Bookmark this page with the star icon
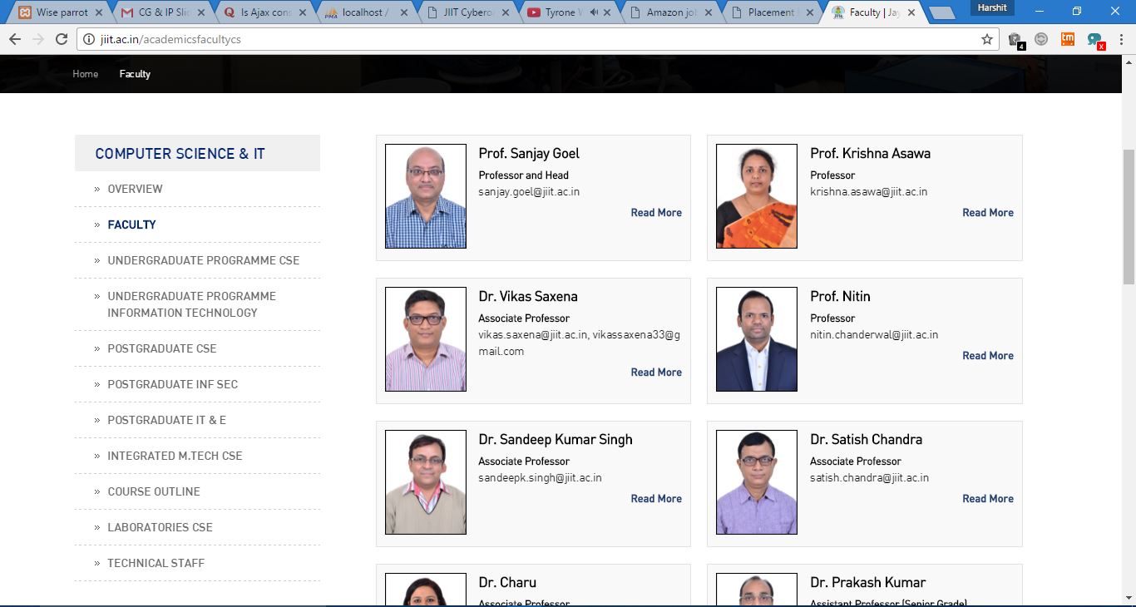 (987, 39)
